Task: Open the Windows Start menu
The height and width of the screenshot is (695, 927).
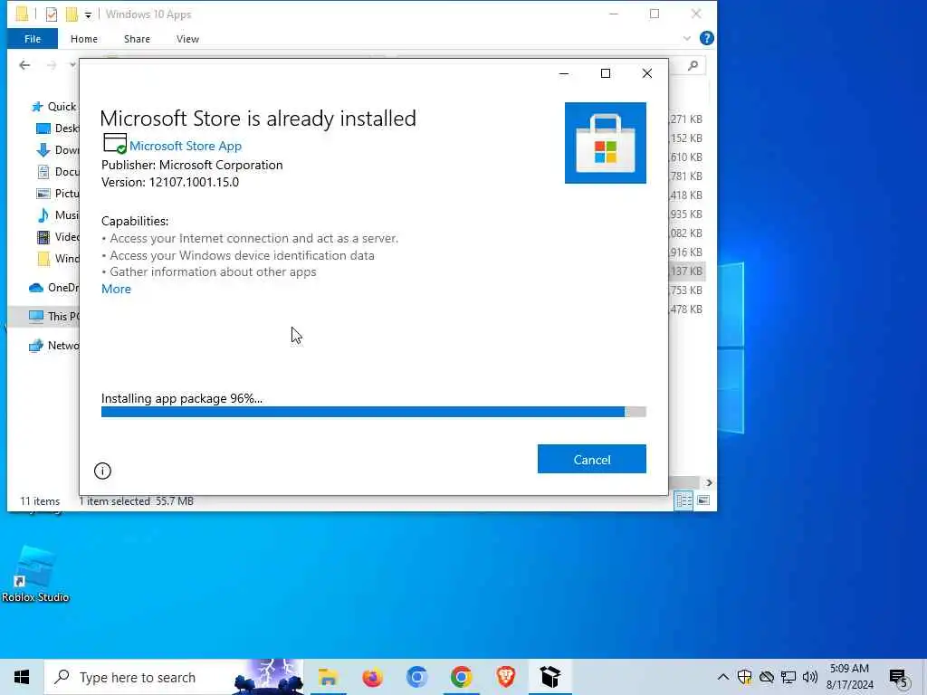Action: [x=22, y=677]
